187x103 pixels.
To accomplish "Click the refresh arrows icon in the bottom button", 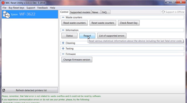I will click(4, 90).
